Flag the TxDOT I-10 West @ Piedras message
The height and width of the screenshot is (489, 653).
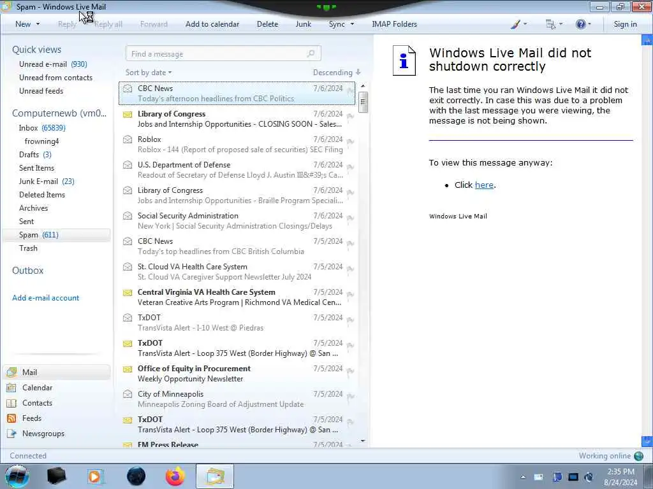350,320
